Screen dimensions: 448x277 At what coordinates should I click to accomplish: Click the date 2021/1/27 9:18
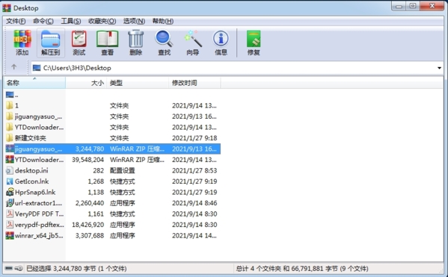194,138
